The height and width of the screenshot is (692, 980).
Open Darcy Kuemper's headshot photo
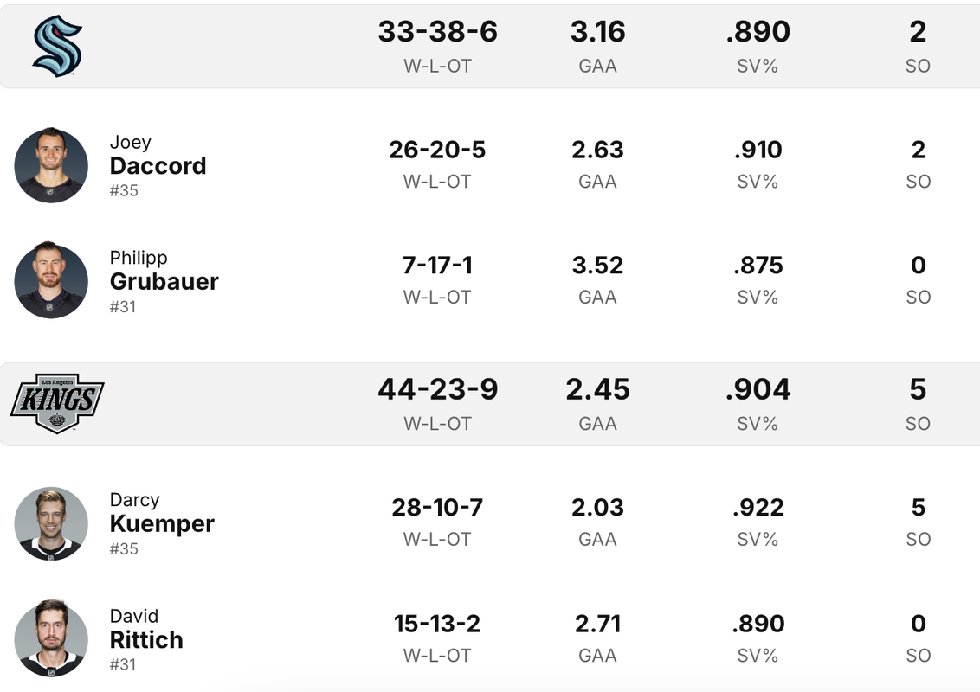(x=51, y=523)
